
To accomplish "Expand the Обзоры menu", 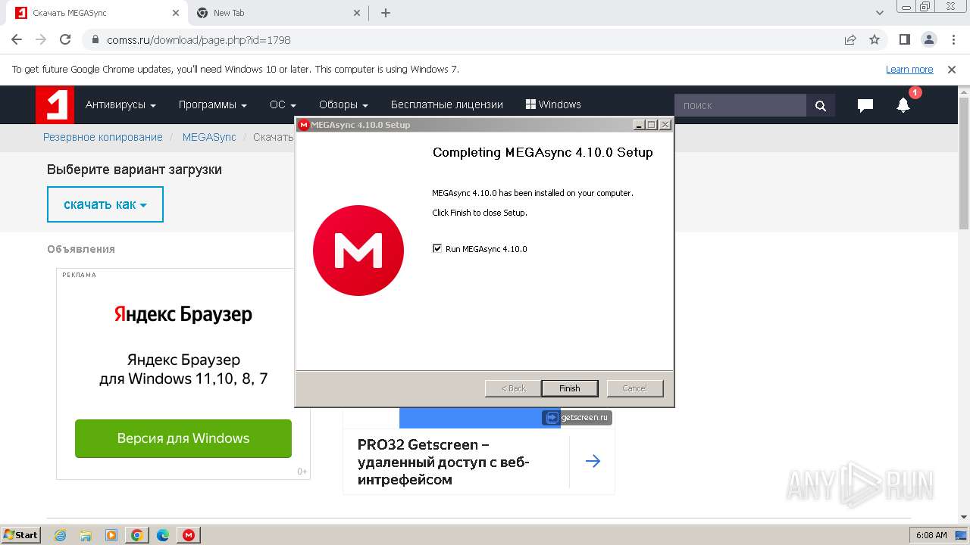I will 343,104.
